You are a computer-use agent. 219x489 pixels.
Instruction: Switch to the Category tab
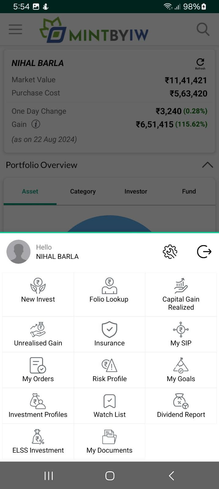point(83,191)
